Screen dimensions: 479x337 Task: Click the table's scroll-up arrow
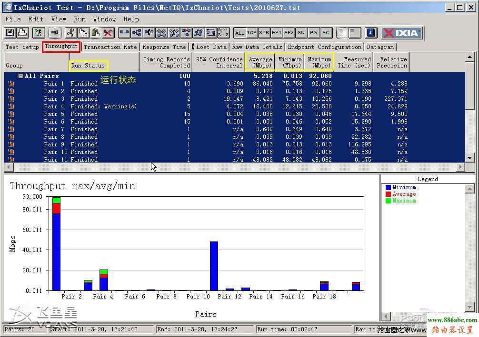point(469,57)
